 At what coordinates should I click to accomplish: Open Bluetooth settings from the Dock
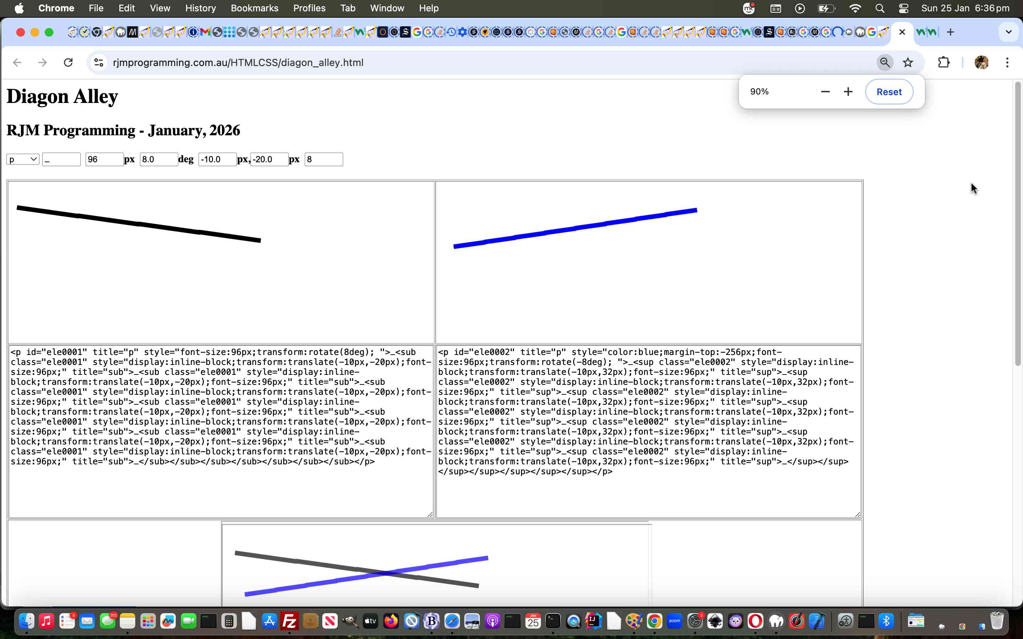pos(887,621)
